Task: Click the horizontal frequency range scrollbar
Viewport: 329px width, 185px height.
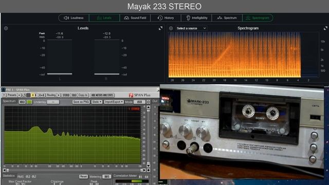Action: [x=74, y=170]
